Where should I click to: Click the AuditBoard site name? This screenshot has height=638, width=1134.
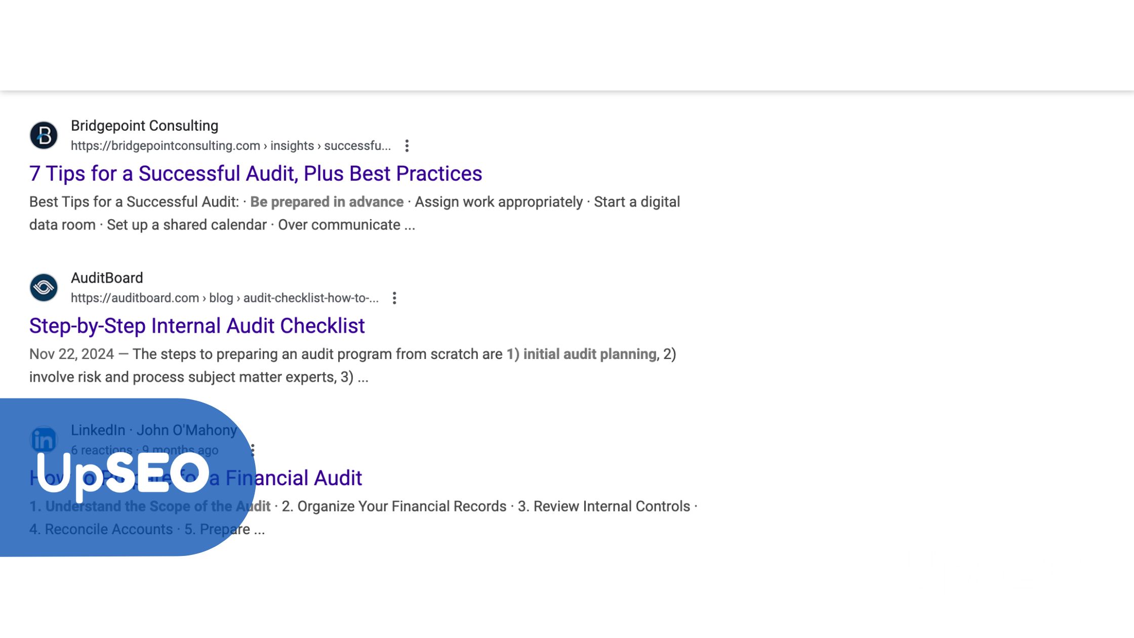[107, 278]
